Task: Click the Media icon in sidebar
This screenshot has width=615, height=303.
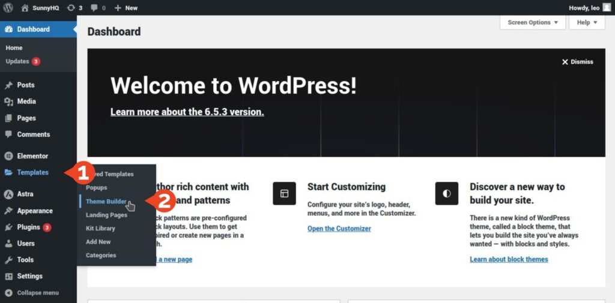Action: (x=8, y=101)
